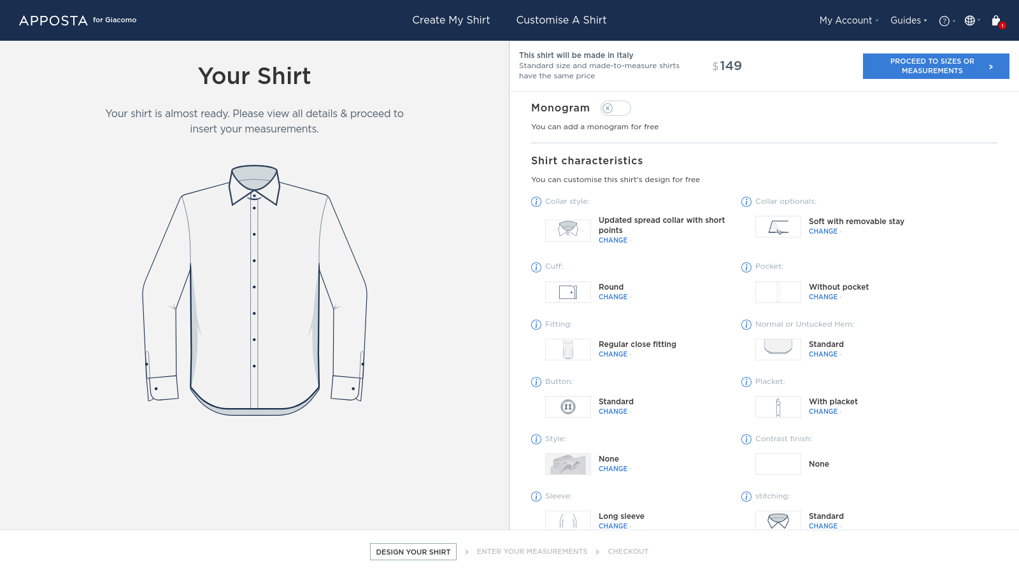Click the Design Your Shirt step
The width and height of the screenshot is (1019, 573).
click(413, 552)
